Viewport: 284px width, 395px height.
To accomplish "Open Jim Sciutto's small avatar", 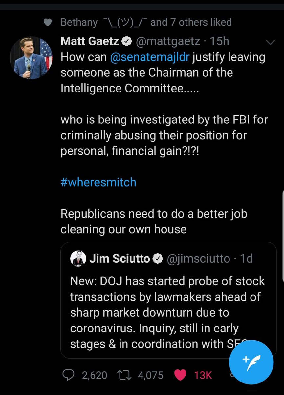I will 78,259.
